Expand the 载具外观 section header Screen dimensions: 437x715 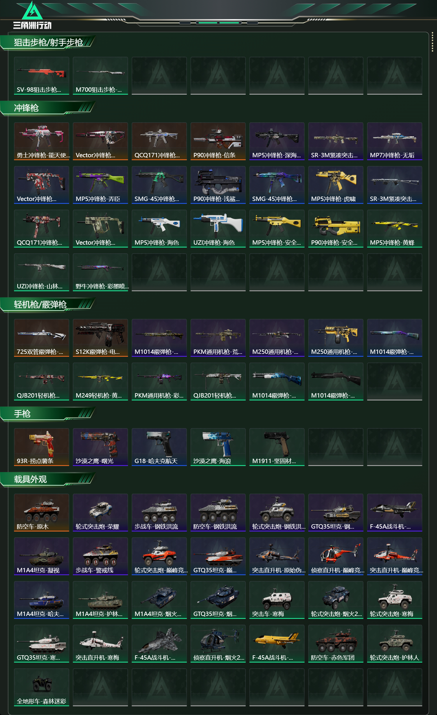(x=48, y=479)
